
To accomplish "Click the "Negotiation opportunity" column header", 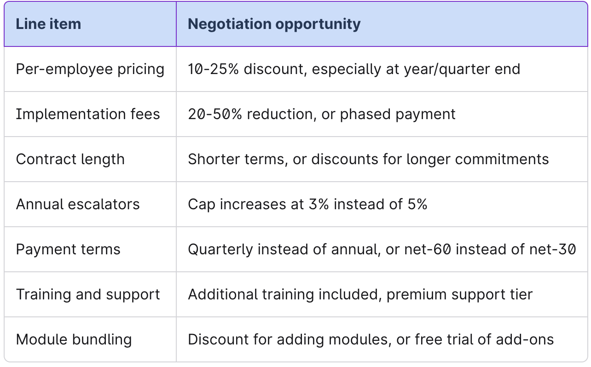I will coord(382,24).
